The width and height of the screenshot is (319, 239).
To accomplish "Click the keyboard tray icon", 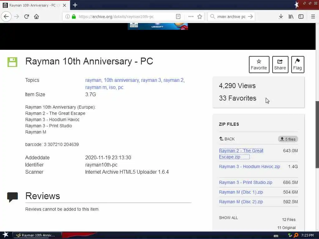I will pos(276,236).
